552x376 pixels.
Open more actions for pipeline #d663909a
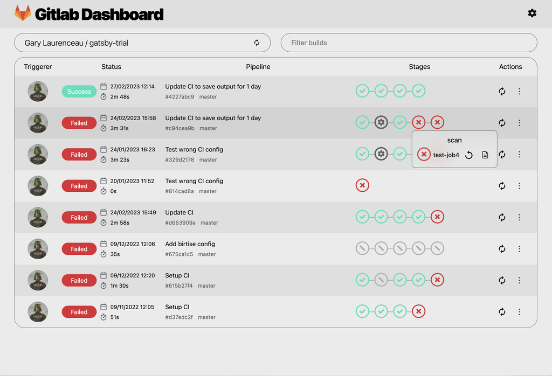(x=519, y=218)
